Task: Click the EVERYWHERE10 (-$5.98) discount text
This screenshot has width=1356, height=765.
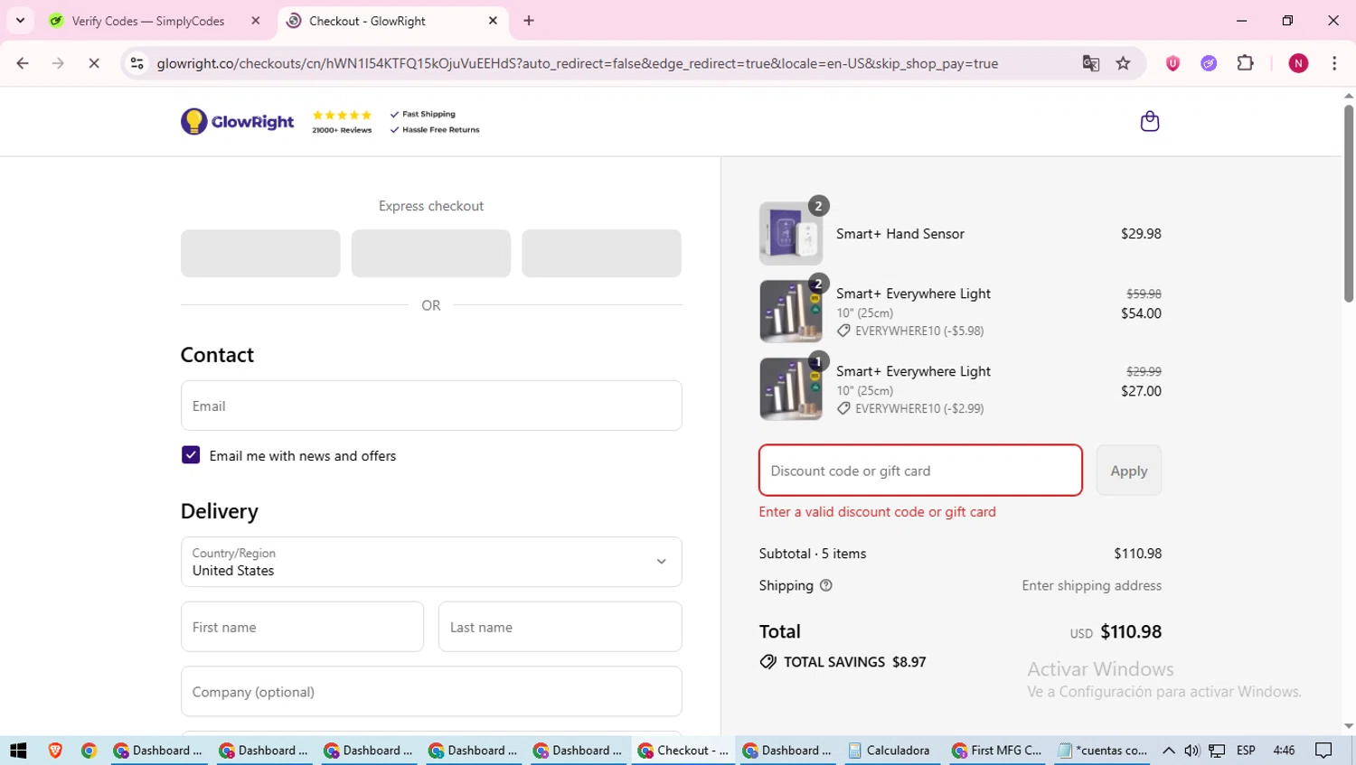Action: [919, 331]
